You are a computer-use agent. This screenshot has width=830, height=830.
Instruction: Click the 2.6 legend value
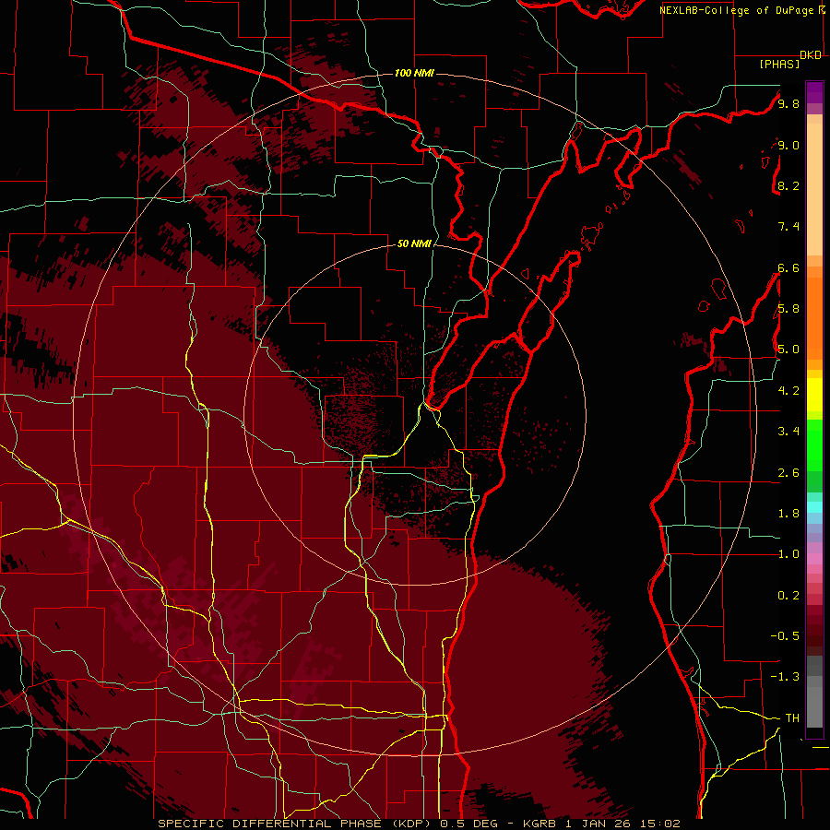[788, 473]
